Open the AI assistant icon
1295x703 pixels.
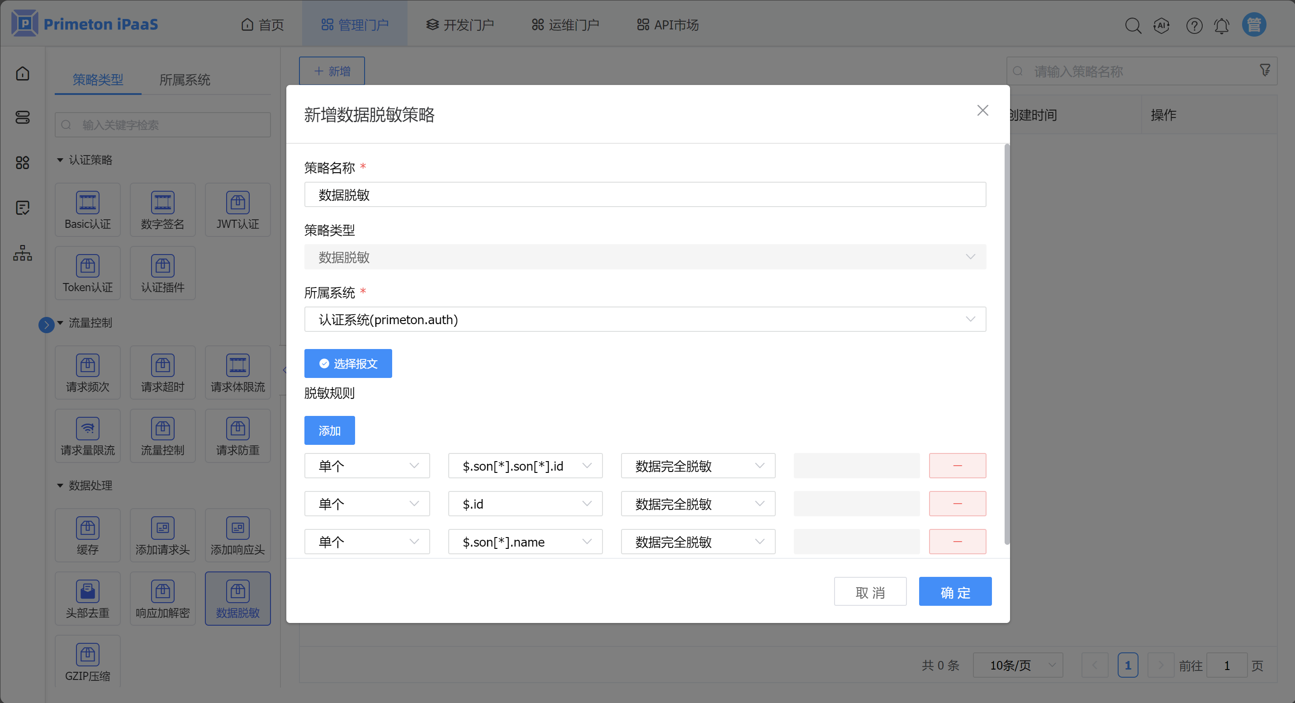[1161, 25]
